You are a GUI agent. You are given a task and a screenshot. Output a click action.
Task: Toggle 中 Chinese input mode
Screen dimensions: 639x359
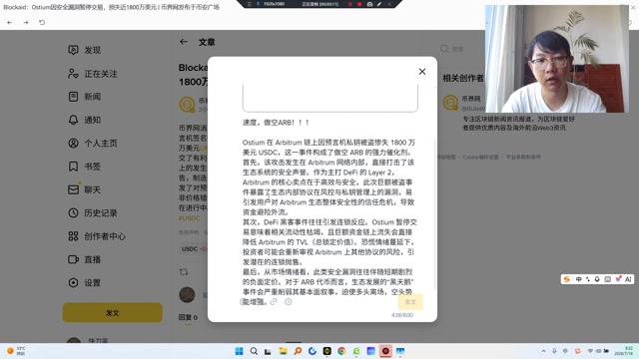click(579, 279)
